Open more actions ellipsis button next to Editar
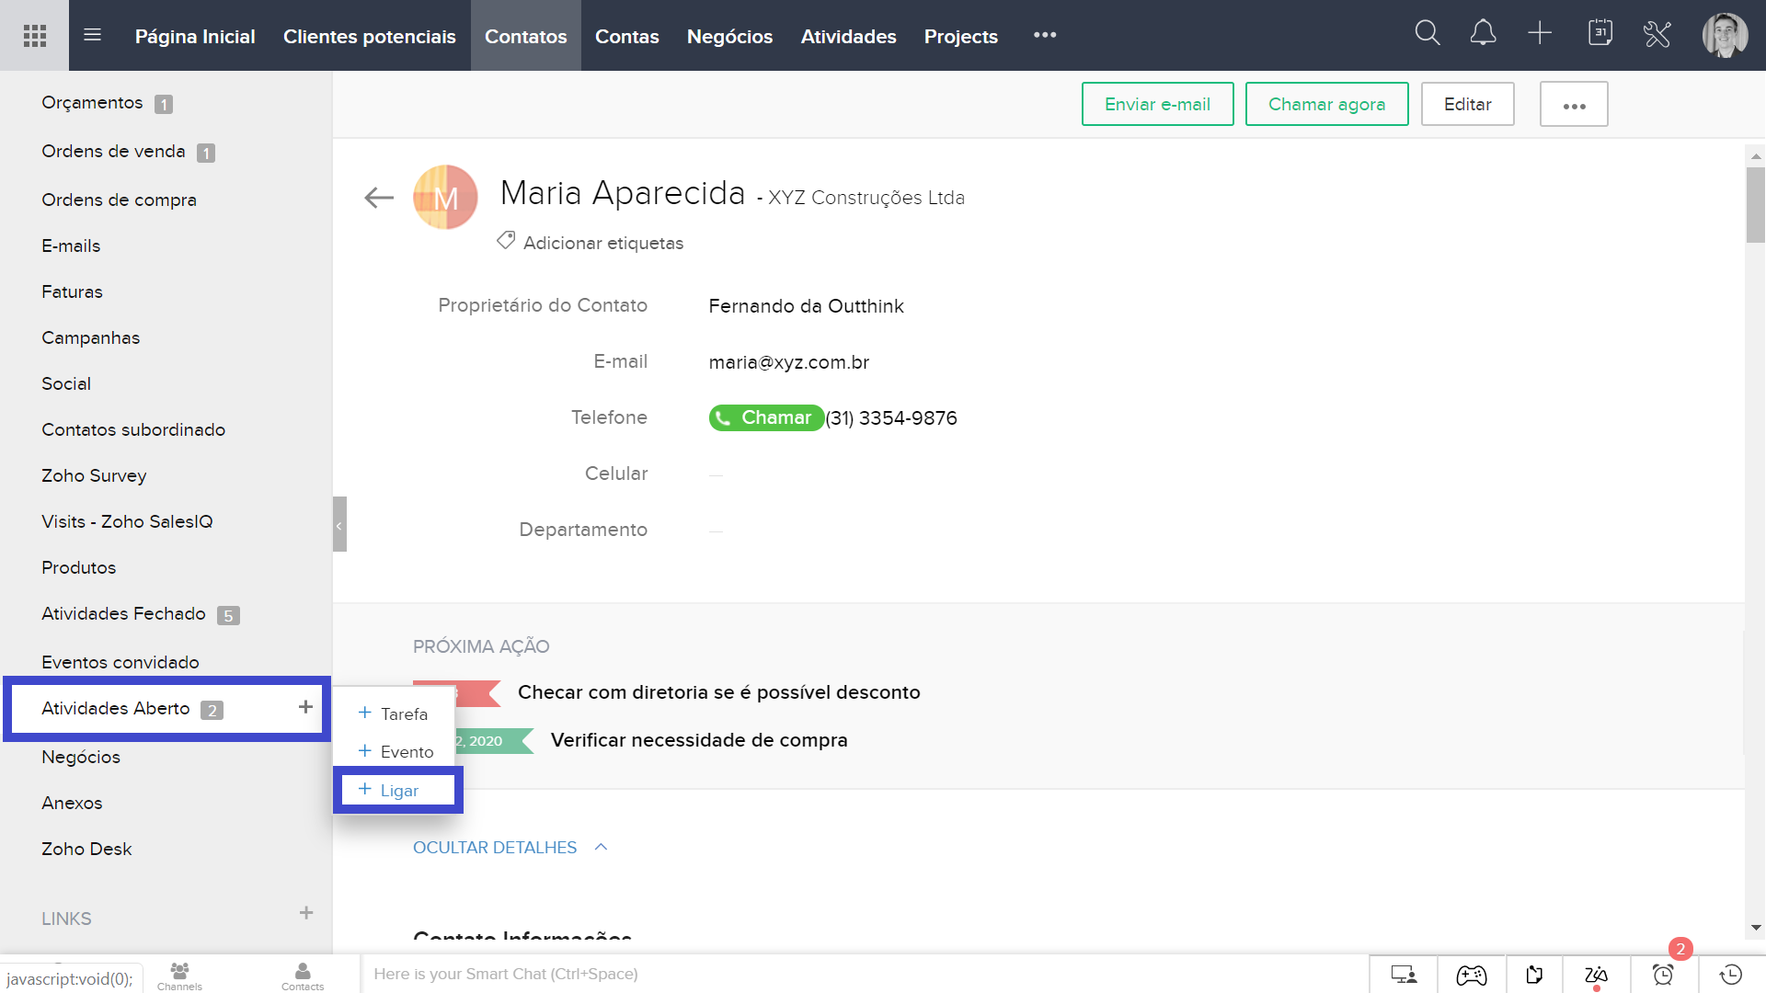This screenshot has width=1766, height=993. [1574, 105]
